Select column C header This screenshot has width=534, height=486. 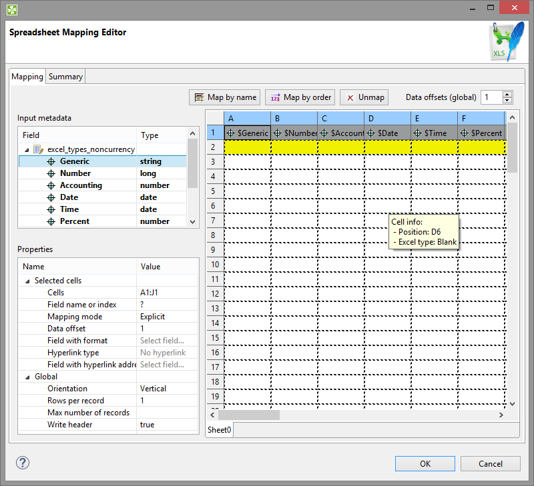(341, 119)
